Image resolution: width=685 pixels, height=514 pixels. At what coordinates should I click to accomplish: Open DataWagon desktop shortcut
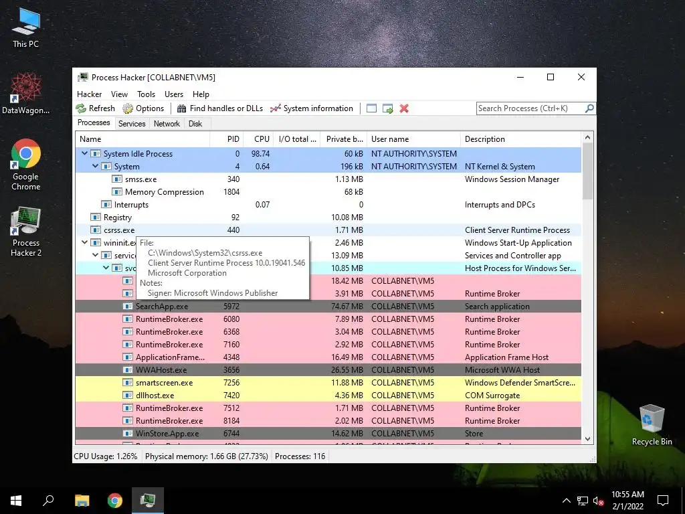26,94
